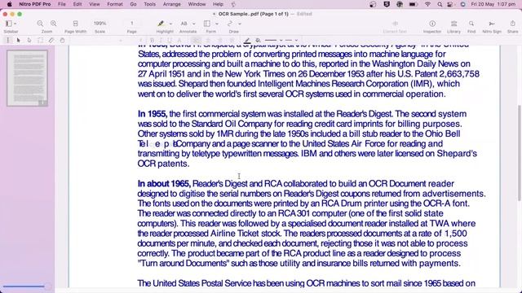Screen dimensions: 522x293
Task: Select the Form tool icon
Action: 207,24
